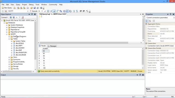Open active files dropdown beside query tab
This screenshot has height=98, width=175.
141,14
